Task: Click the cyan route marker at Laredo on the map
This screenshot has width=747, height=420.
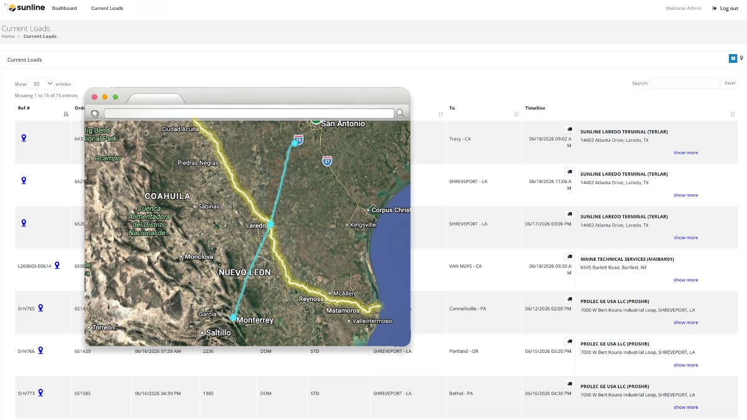Action: pyautogui.click(x=270, y=223)
